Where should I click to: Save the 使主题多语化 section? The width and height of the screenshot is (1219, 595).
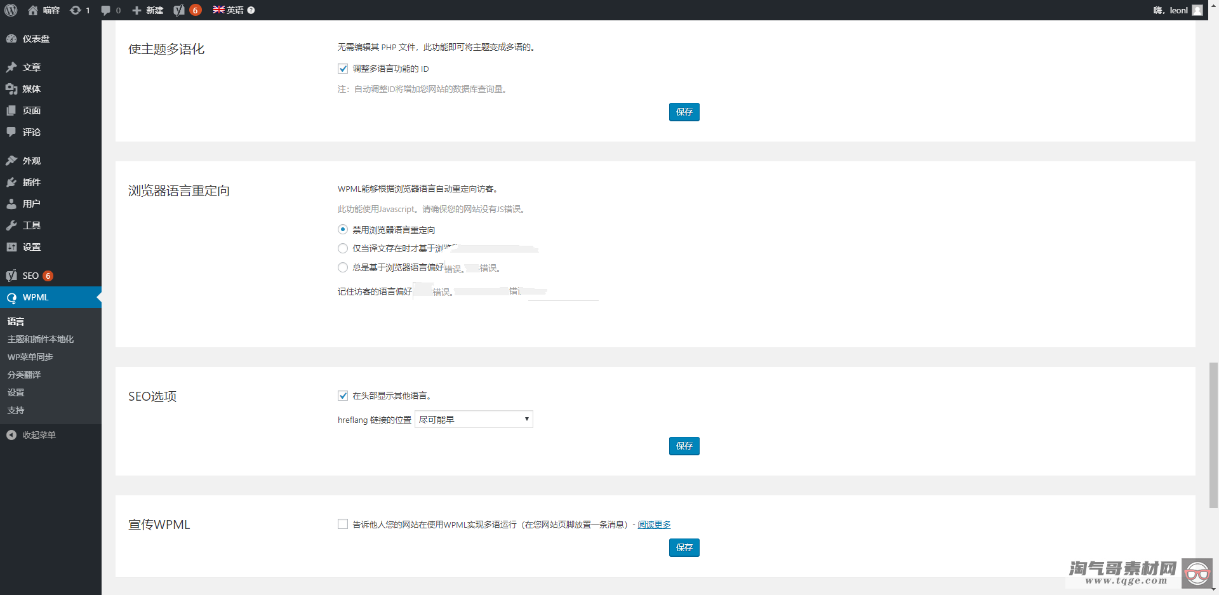(684, 112)
